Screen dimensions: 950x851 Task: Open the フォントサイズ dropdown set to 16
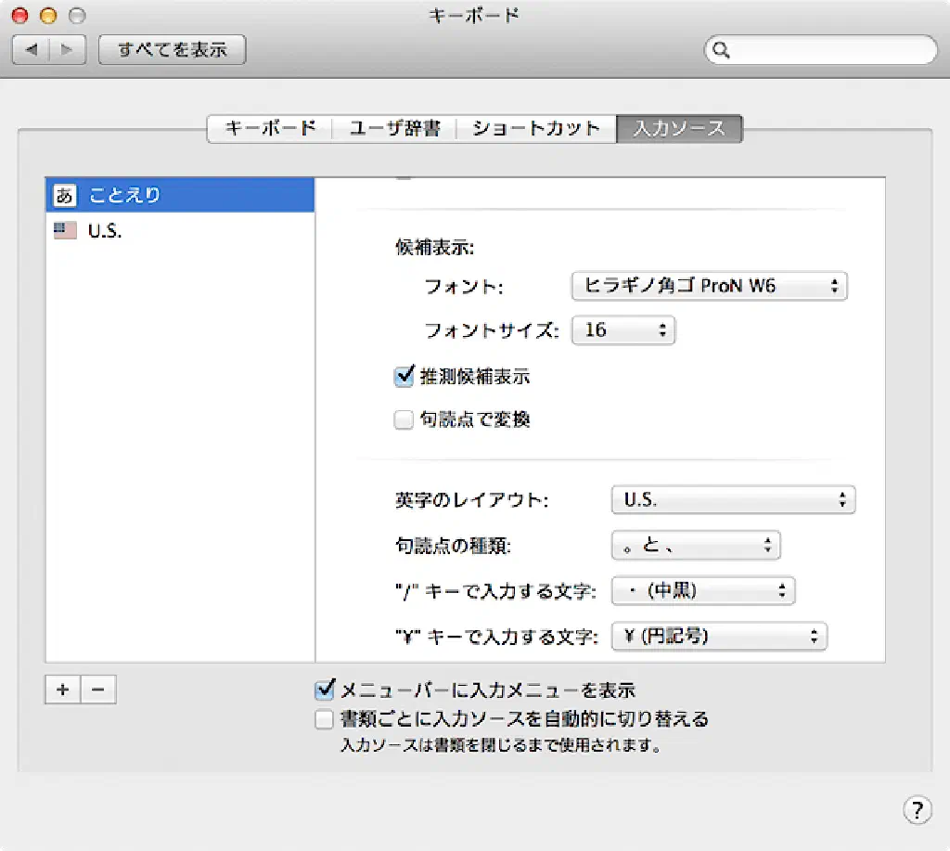click(x=623, y=330)
